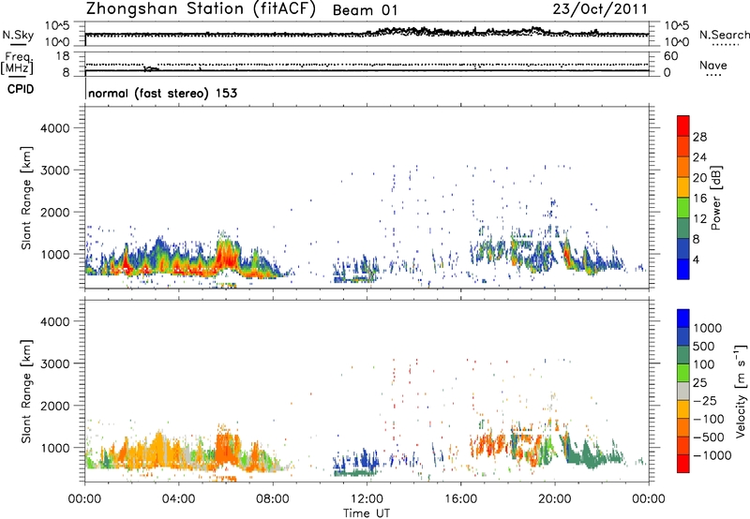Viewport: 750px width, 519px height.
Task: Select the 12:00 time tick label
Action: pyautogui.click(x=367, y=499)
